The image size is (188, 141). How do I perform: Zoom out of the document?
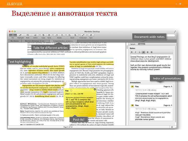(69, 35)
